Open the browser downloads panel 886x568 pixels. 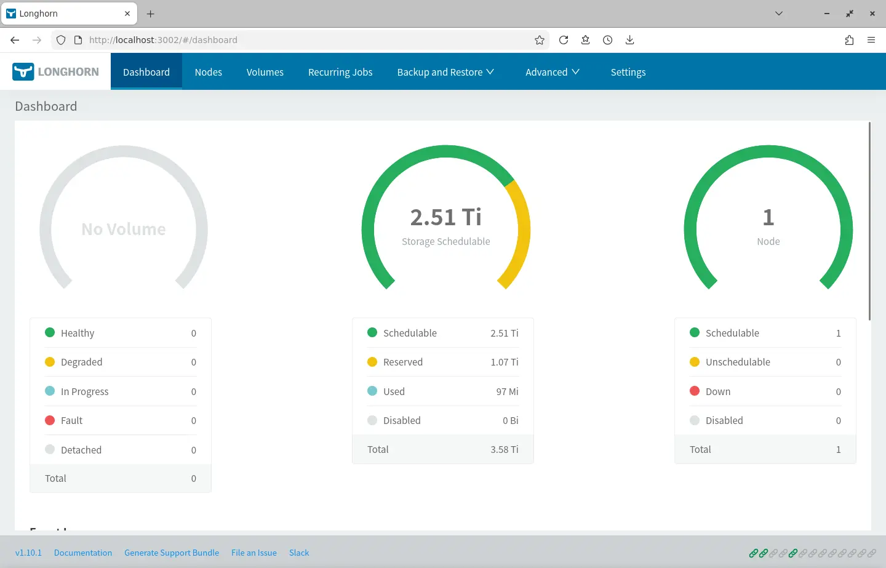[x=629, y=40]
